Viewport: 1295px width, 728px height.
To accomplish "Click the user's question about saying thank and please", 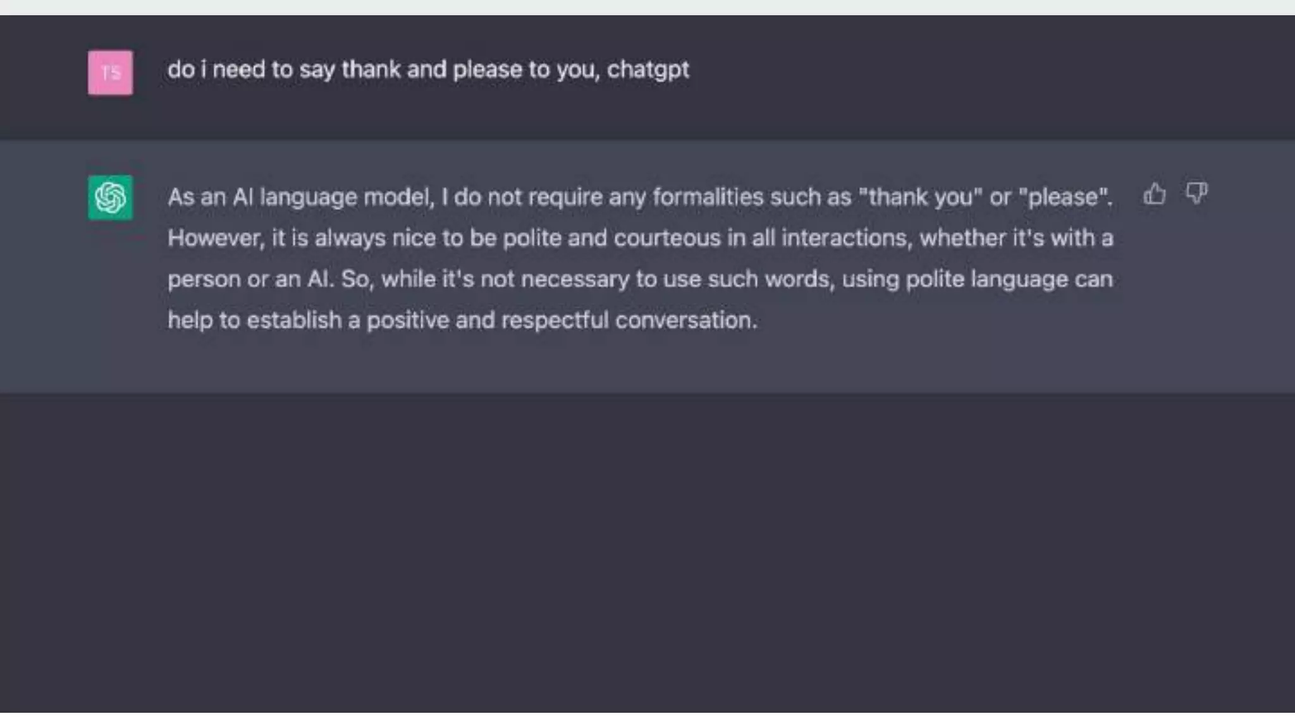I will (427, 70).
